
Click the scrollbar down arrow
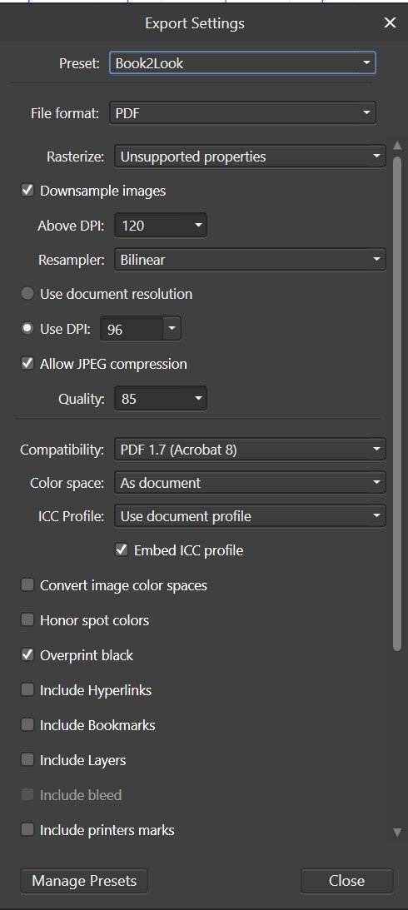pos(397,833)
